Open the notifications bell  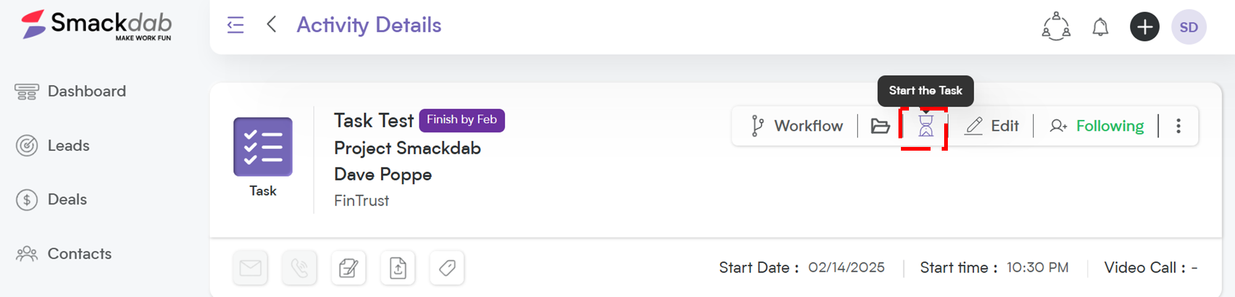click(1100, 27)
